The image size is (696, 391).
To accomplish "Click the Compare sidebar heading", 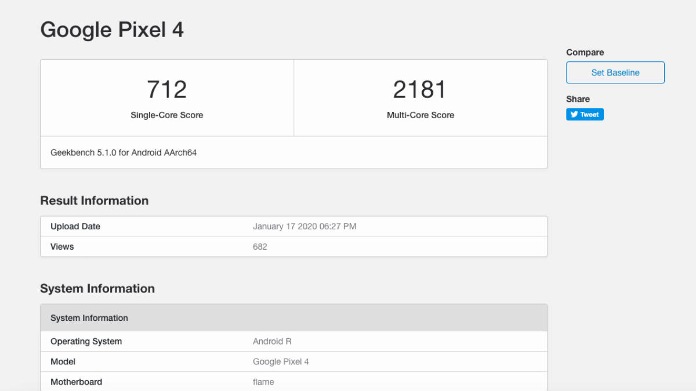I will coord(585,52).
